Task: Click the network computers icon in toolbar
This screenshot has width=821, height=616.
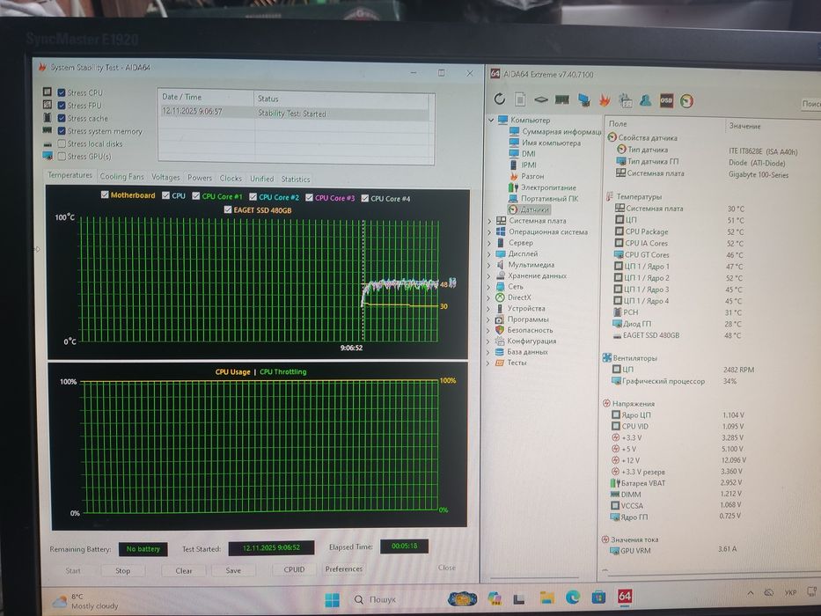Action: tap(583, 99)
